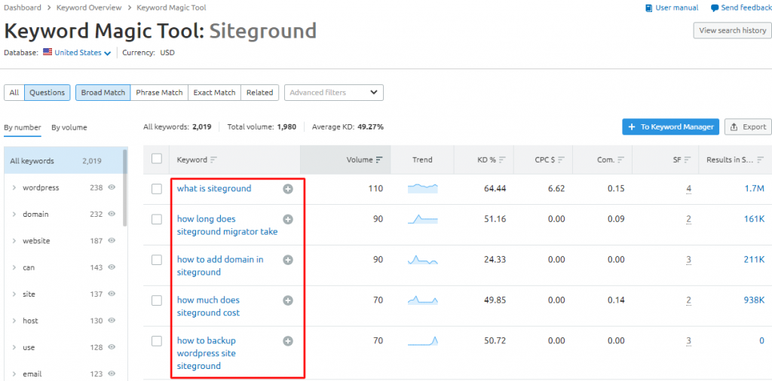The width and height of the screenshot is (772, 381).
Task: Expand the domain keyword group
Action: coord(14,214)
